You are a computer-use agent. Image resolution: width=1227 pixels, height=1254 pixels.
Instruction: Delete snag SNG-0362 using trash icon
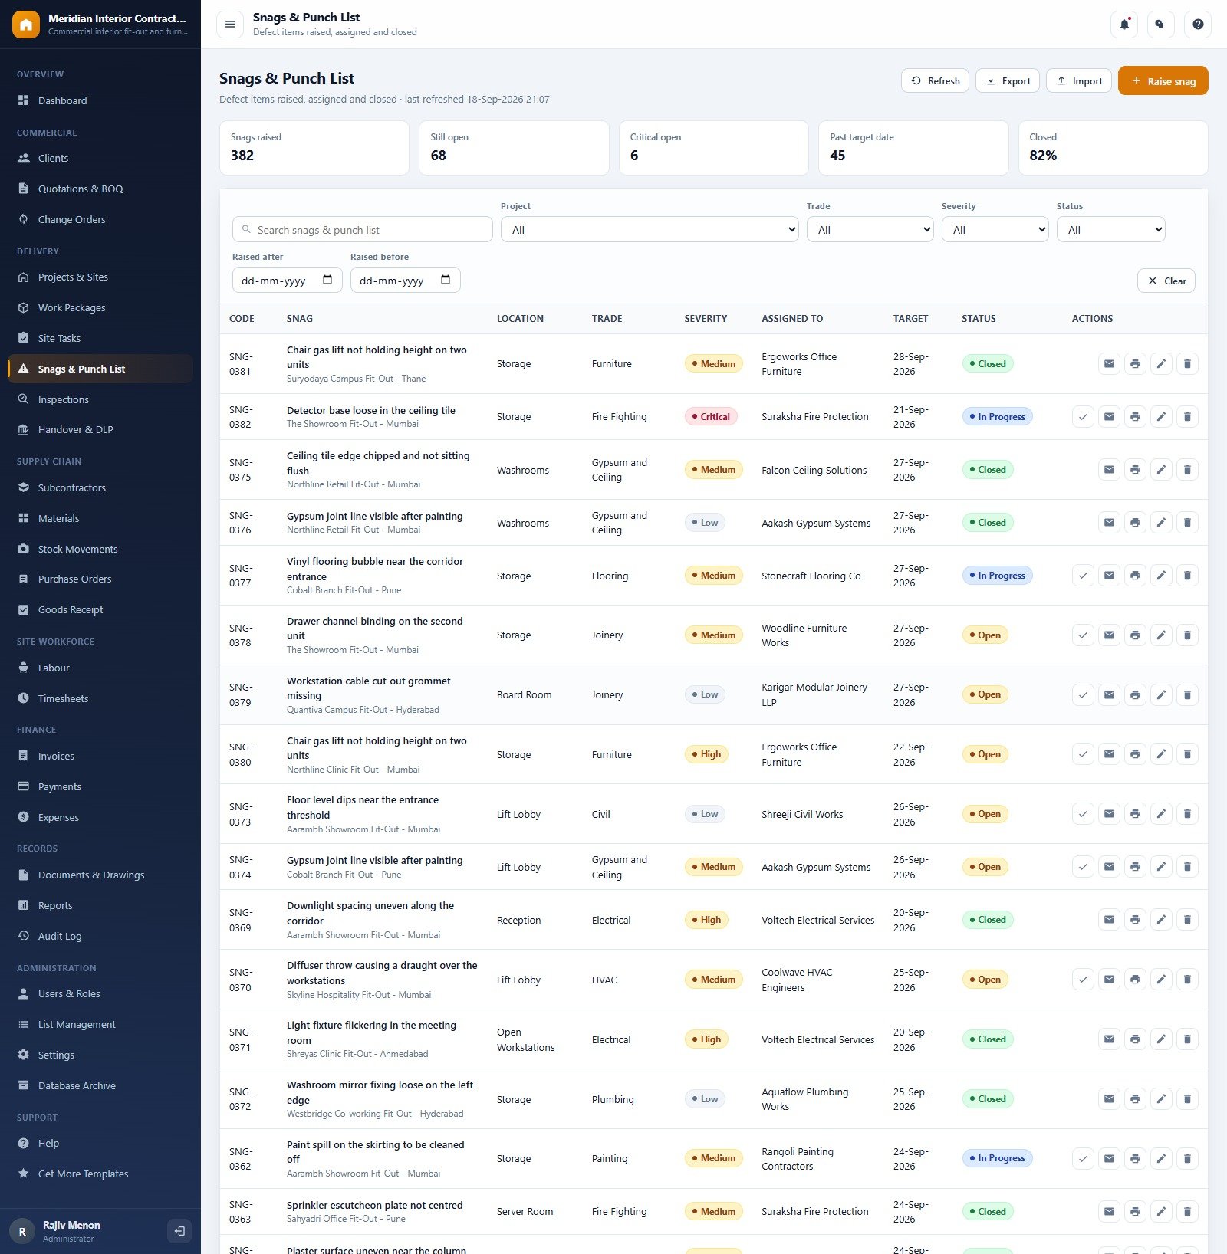pyautogui.click(x=1187, y=1159)
